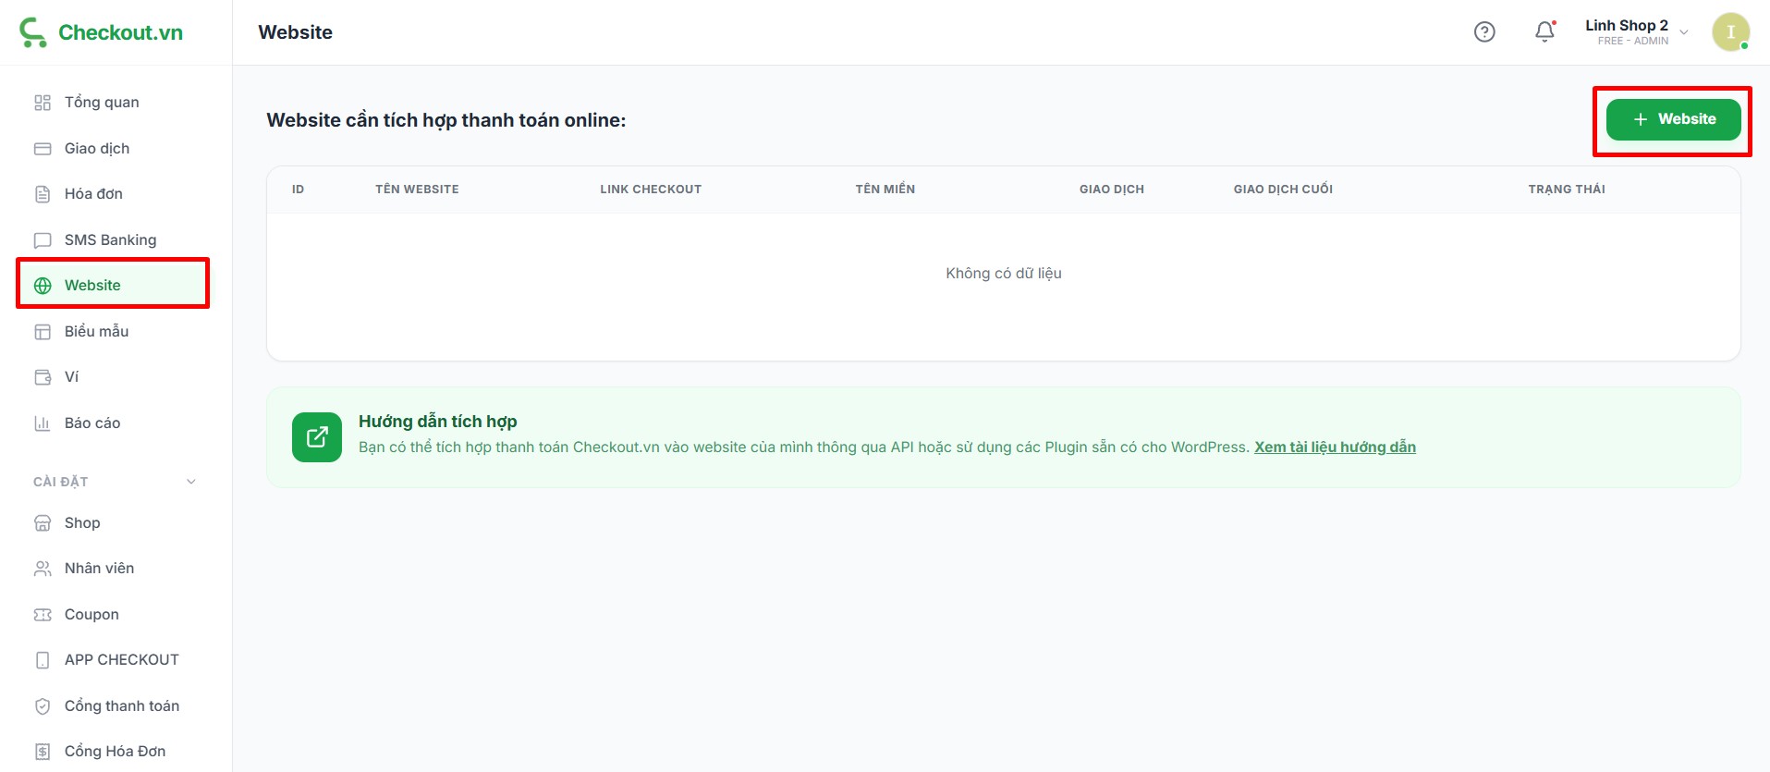Click the Báo cáo chart icon
Image resolution: width=1770 pixels, height=772 pixels.
click(x=43, y=423)
